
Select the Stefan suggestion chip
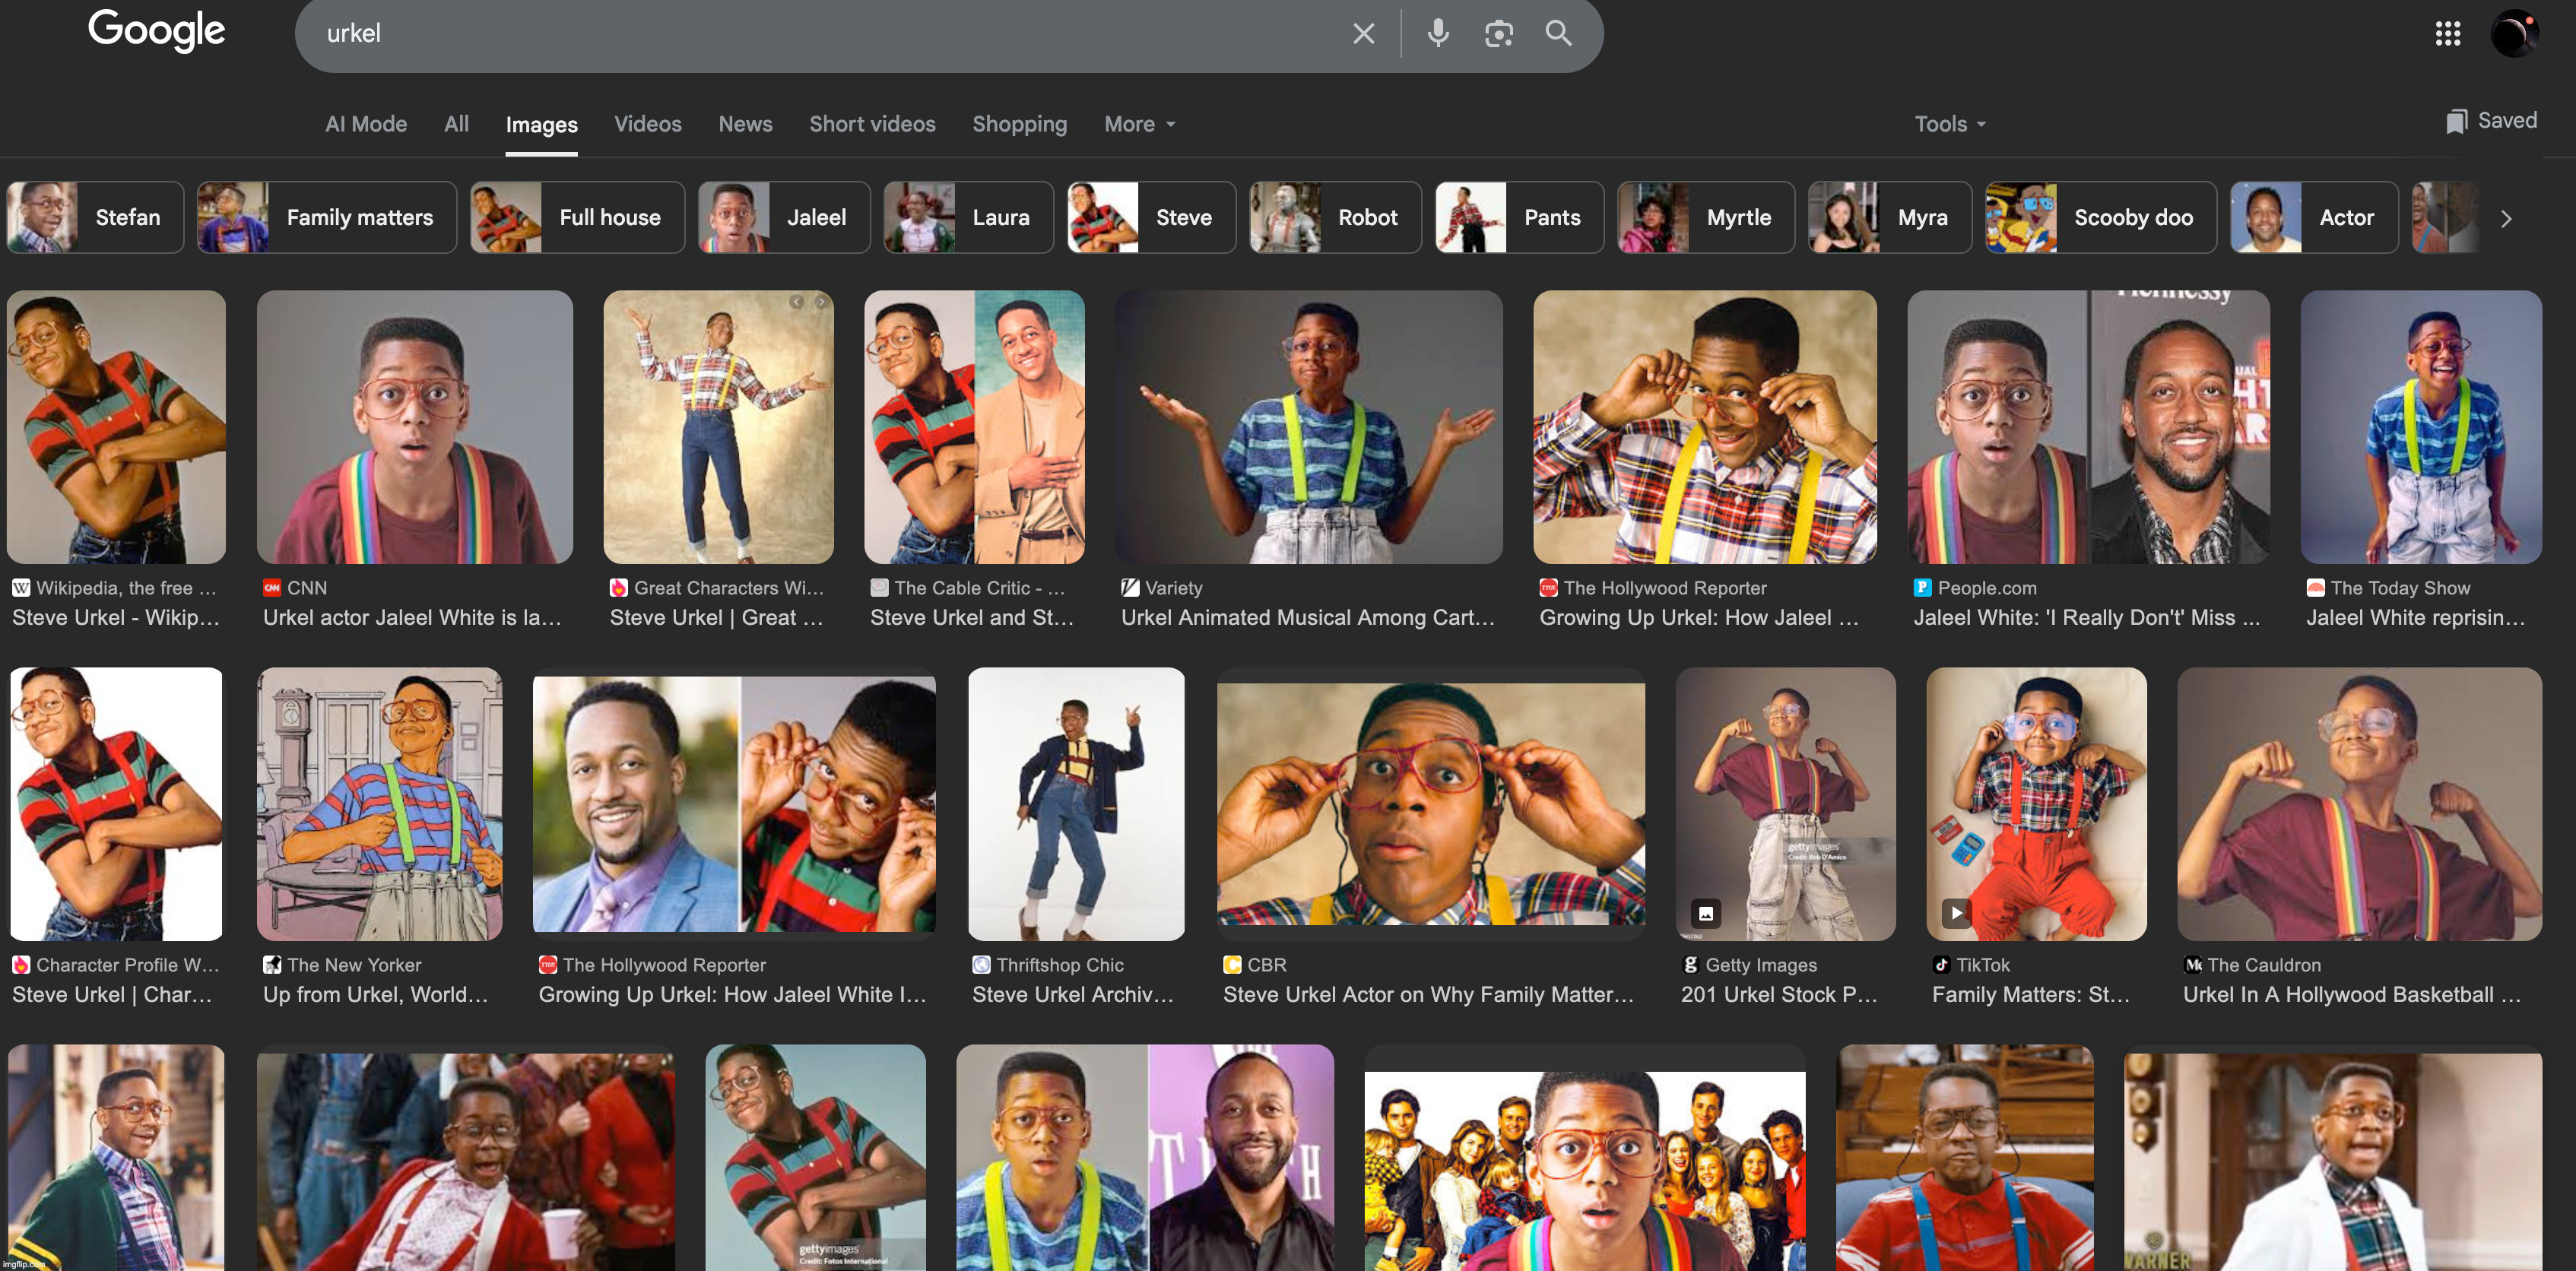click(95, 217)
